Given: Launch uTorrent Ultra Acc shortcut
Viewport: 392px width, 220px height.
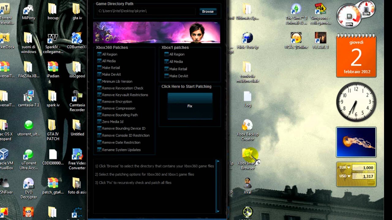Looking at the screenshot, I should point(28,159).
